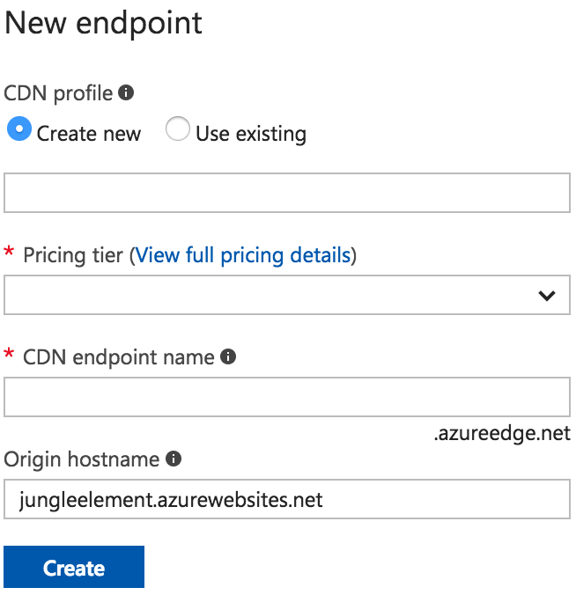Select the Use existing radio button
Screen dimensions: 576x595
pyautogui.click(x=178, y=129)
